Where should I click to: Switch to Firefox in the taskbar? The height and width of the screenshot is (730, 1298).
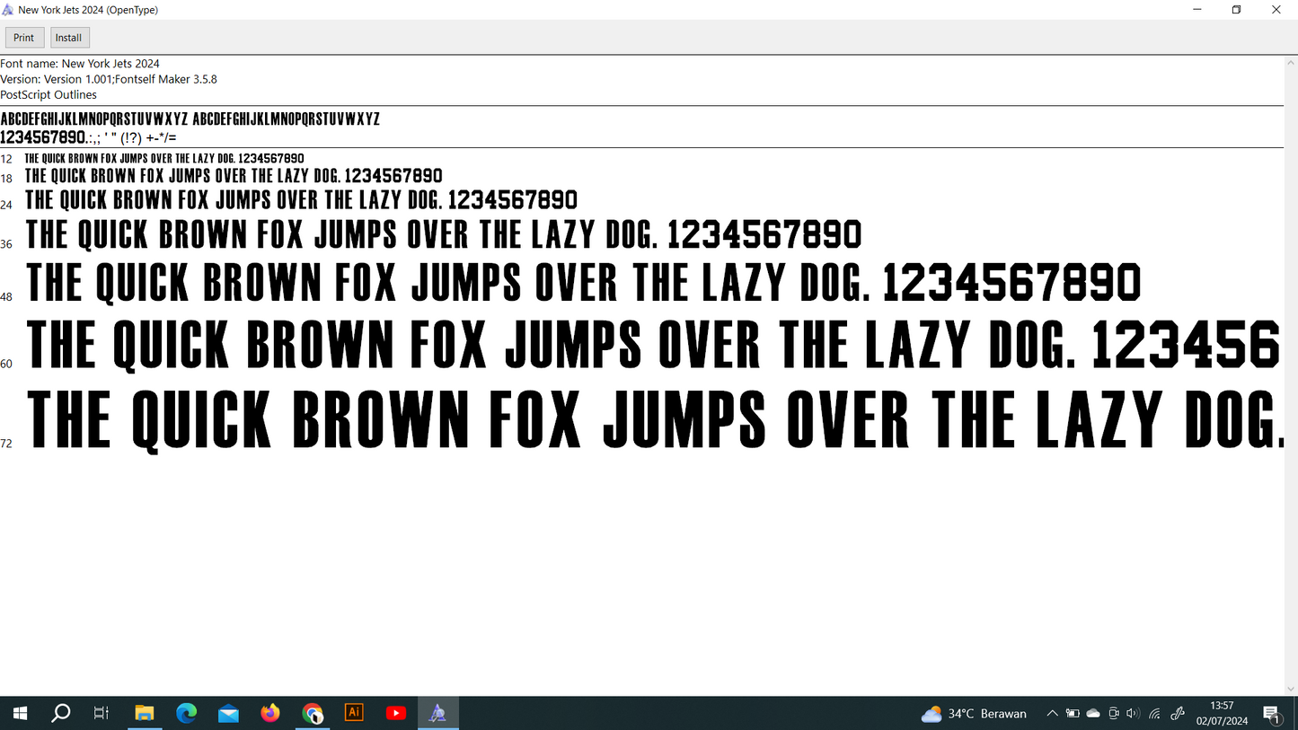point(270,713)
